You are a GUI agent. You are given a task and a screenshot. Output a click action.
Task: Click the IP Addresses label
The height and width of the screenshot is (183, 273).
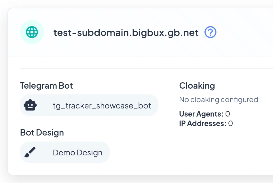202,123
